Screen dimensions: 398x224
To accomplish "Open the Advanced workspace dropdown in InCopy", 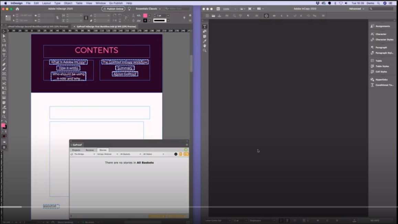I will point(356,9).
